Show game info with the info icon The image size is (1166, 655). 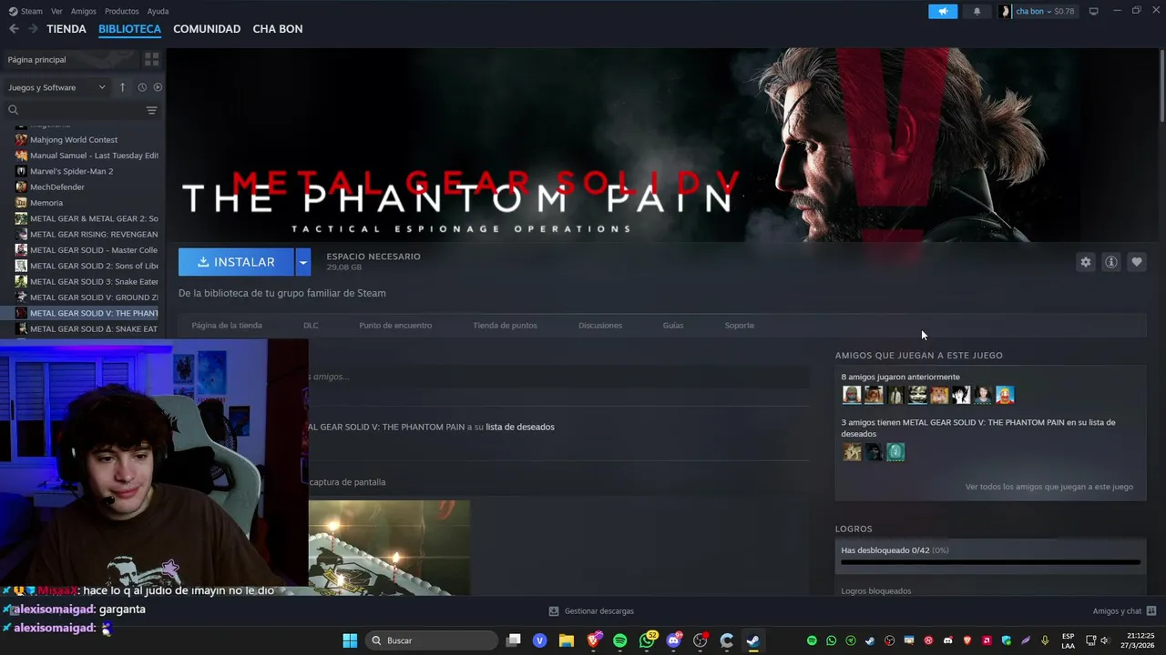tap(1110, 262)
